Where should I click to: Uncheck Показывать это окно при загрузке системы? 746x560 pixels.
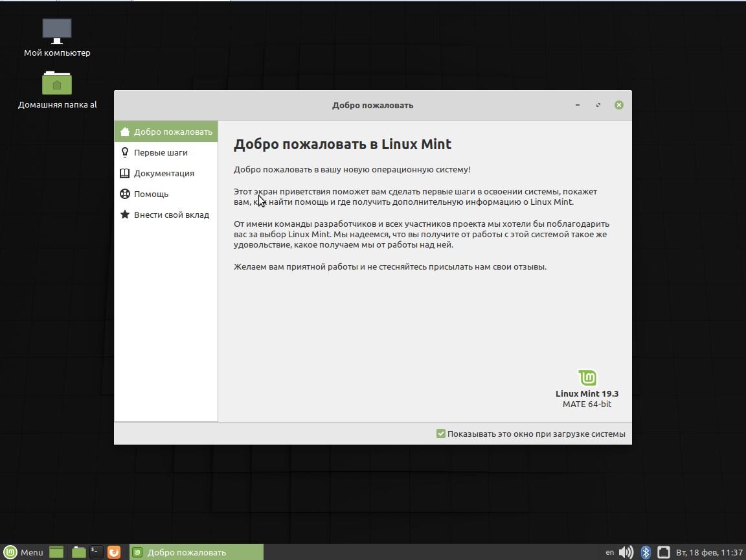click(x=440, y=434)
